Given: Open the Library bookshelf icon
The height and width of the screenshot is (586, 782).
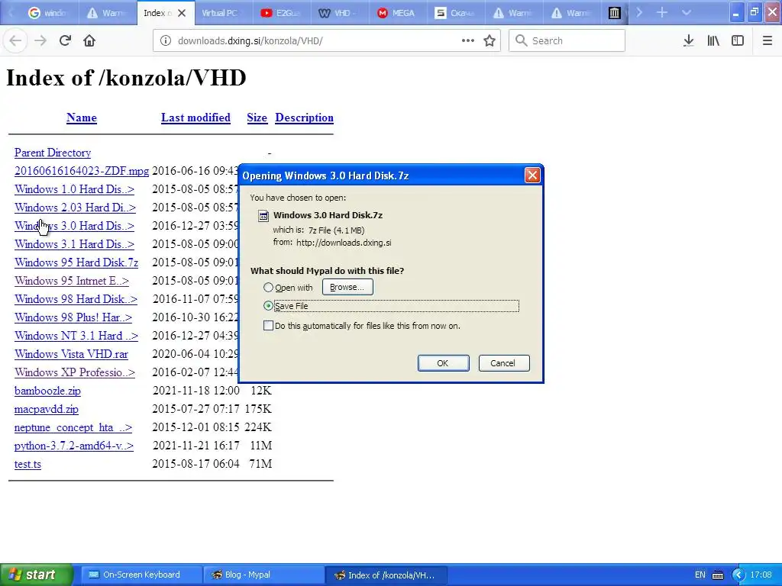Looking at the screenshot, I should click(713, 40).
